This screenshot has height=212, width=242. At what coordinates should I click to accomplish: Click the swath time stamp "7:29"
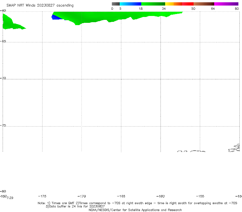[10, 198]
